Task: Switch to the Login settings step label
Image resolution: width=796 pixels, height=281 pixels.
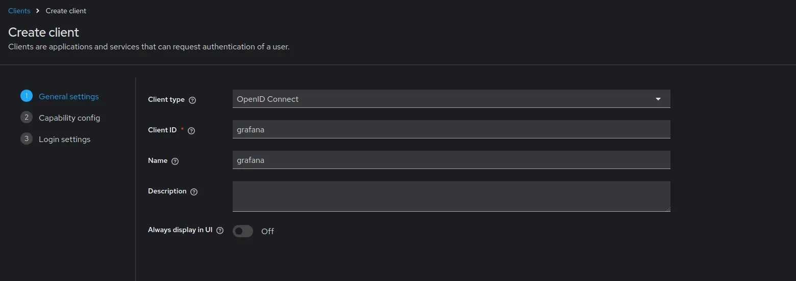Action: 65,139
